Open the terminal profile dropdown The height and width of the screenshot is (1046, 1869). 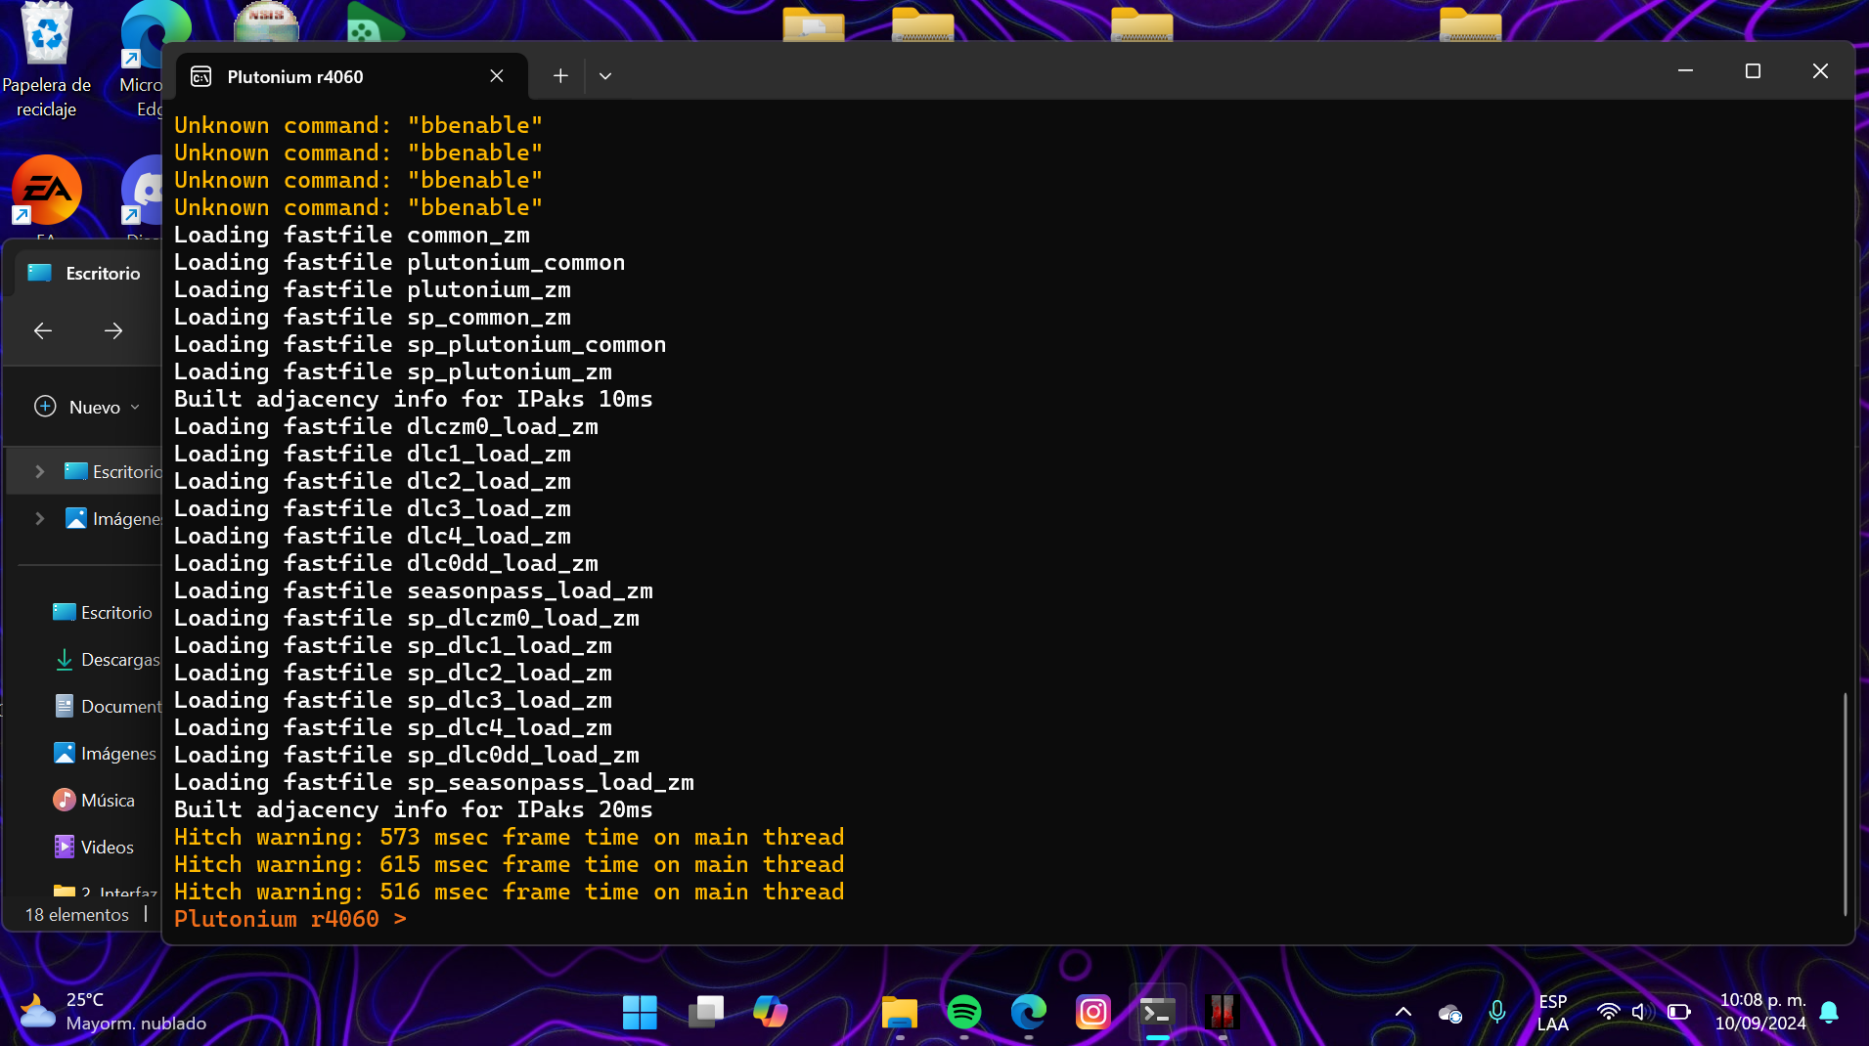coord(605,76)
